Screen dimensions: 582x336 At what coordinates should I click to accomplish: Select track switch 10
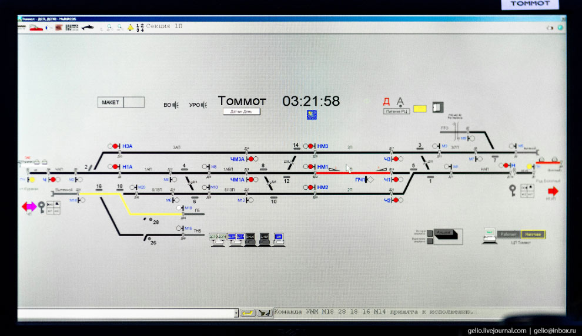[x=274, y=200]
